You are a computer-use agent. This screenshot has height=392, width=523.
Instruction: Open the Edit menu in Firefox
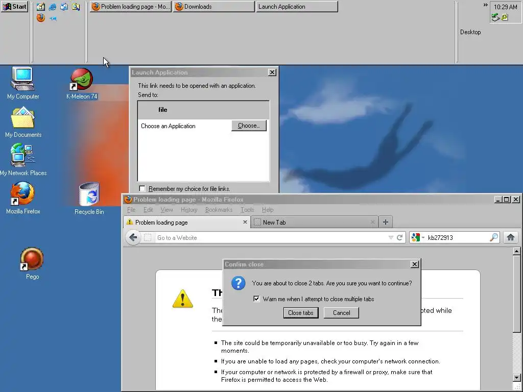pos(148,210)
